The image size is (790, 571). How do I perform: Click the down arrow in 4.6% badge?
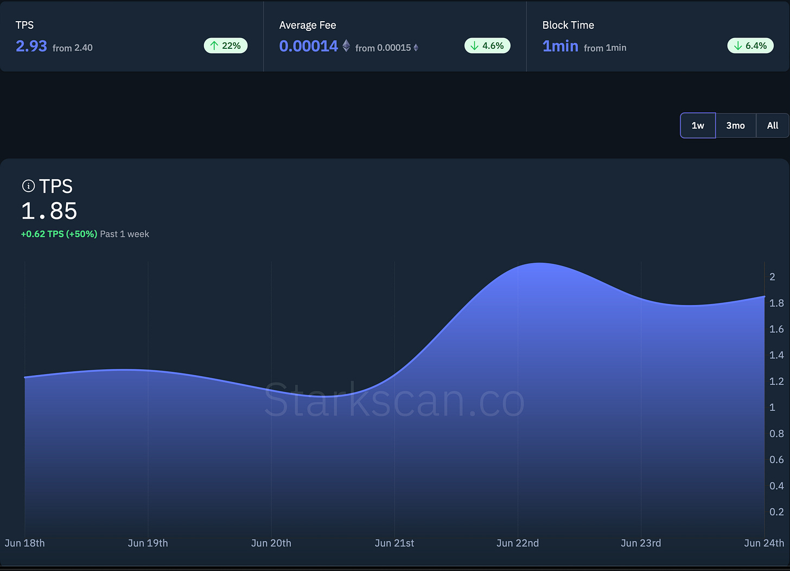pyautogui.click(x=475, y=46)
